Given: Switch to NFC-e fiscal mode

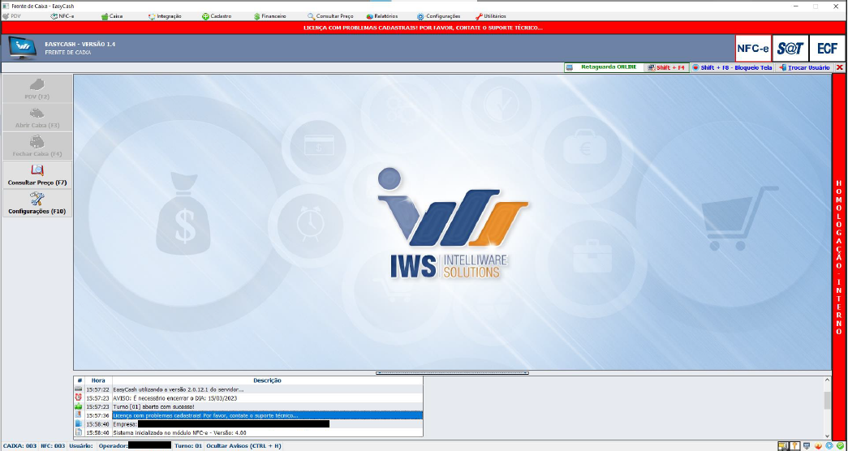Looking at the screenshot, I should [752, 49].
